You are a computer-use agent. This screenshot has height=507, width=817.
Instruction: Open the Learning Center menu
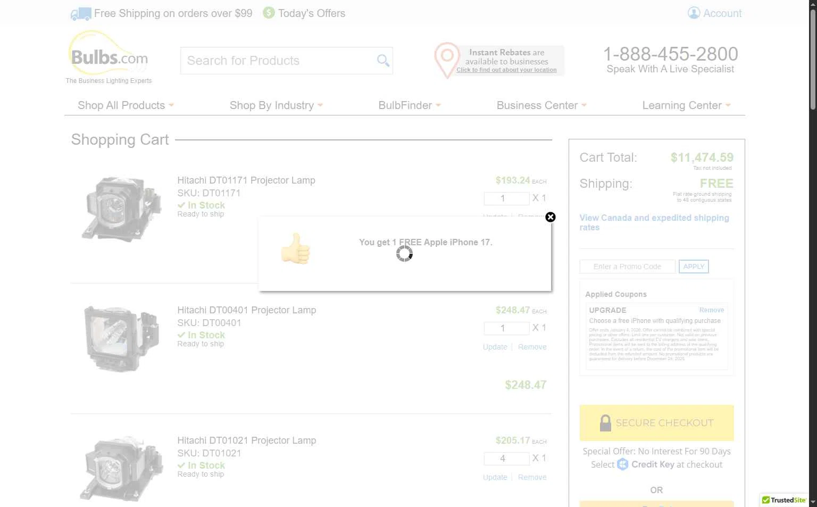686,105
